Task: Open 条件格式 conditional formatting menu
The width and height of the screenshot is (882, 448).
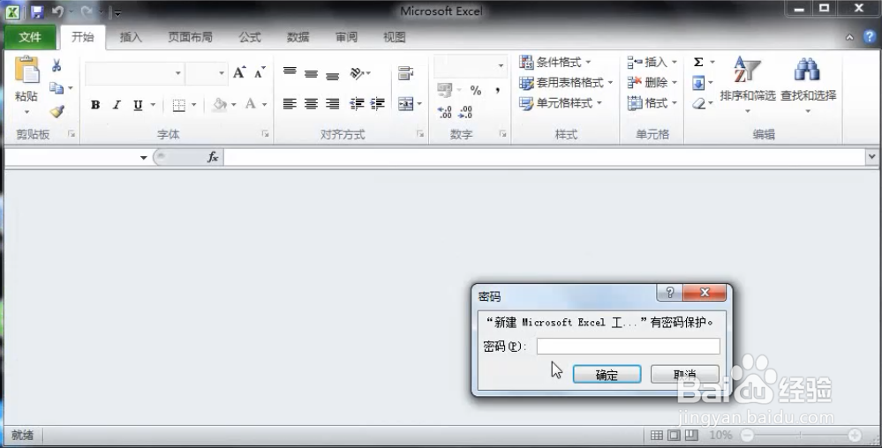Action: tap(554, 62)
